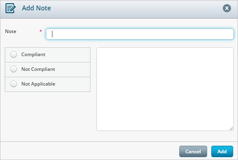Select the Not Compliant radio button
Image resolution: width=238 pixels, height=160 pixels.
14,69
